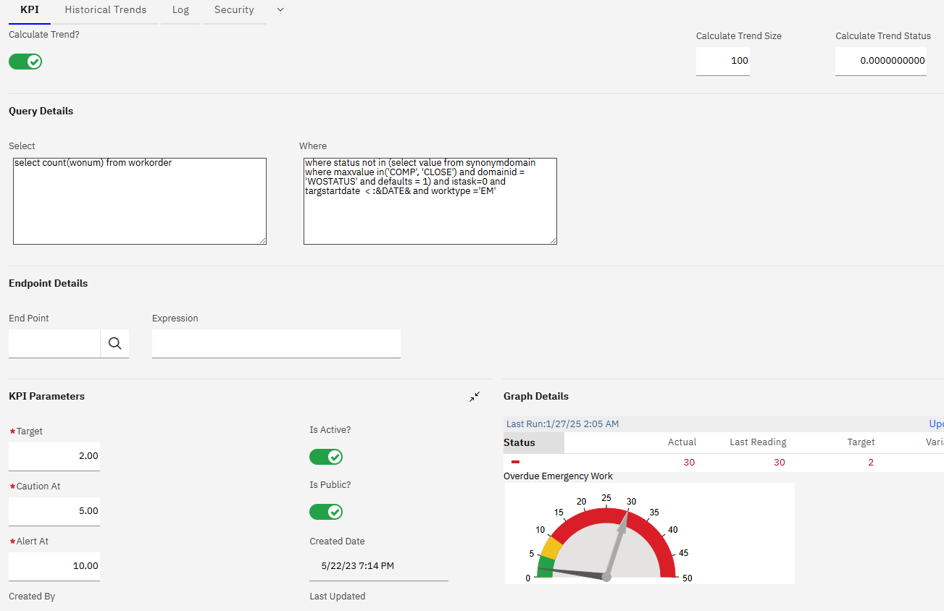Click the blue Update link
The height and width of the screenshot is (611, 944).
[936, 424]
